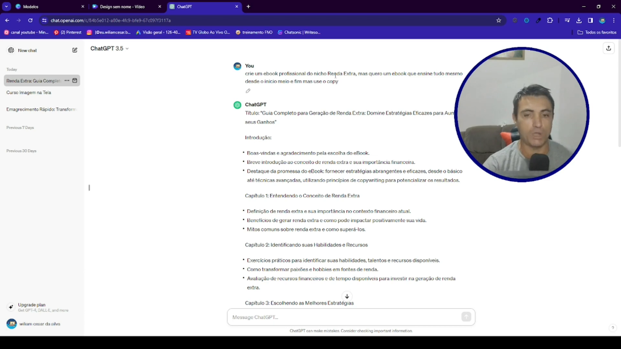Click the Previous 7 Days label
Image resolution: width=621 pixels, height=349 pixels.
click(x=20, y=128)
